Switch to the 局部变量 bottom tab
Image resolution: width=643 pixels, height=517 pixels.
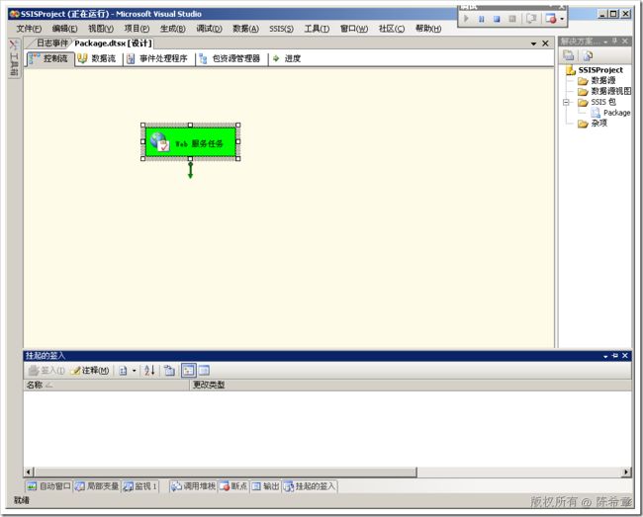point(97,486)
